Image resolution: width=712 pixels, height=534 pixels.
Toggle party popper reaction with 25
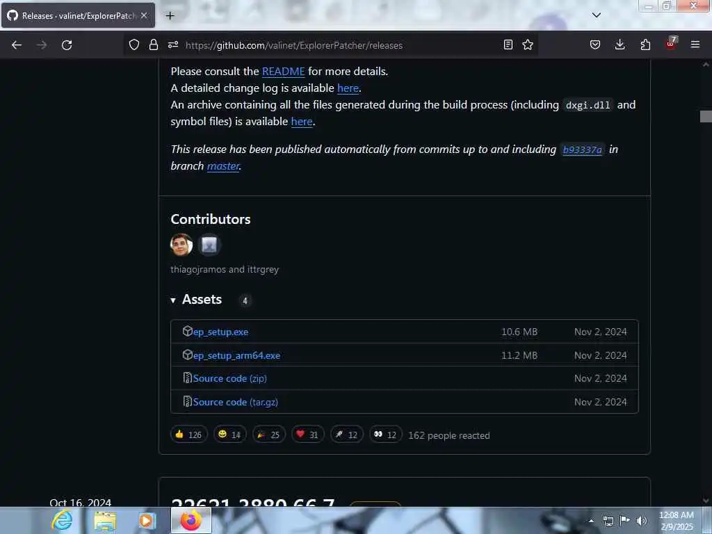269,435
